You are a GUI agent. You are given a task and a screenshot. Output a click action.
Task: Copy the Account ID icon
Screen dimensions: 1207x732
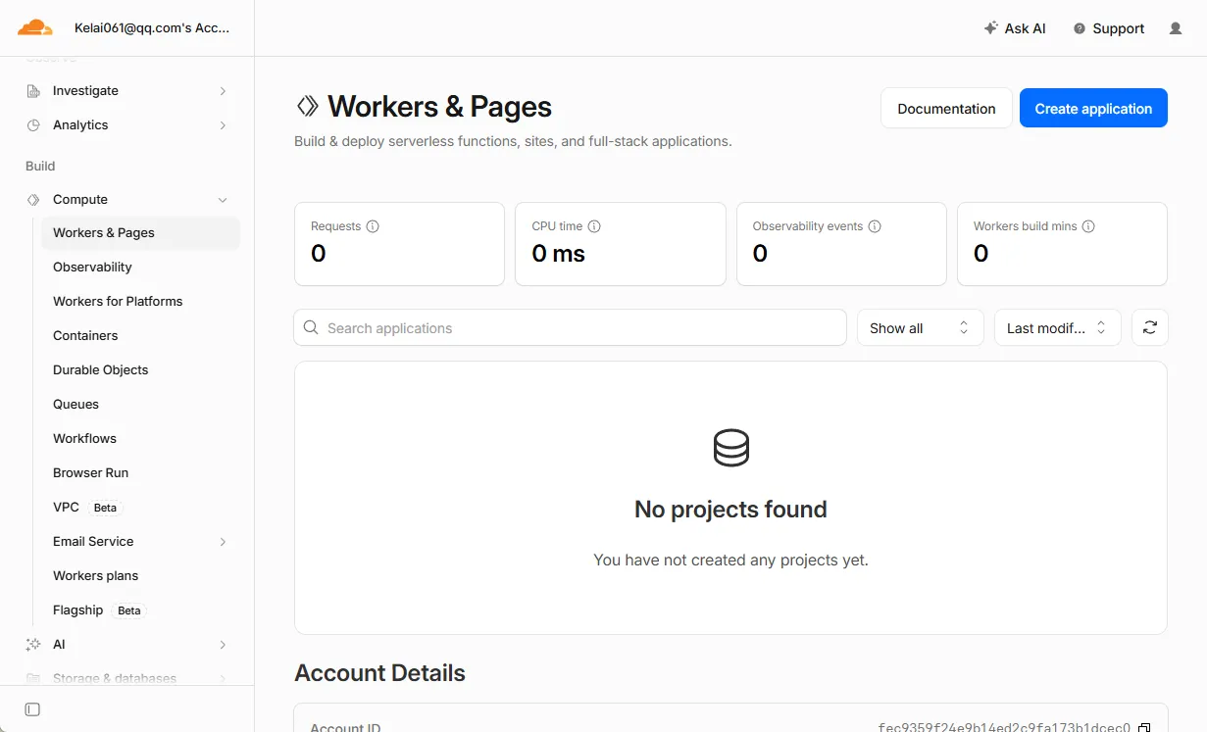pos(1144,727)
